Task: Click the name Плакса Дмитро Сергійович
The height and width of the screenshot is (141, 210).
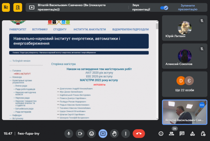Action: click(x=73, y=98)
